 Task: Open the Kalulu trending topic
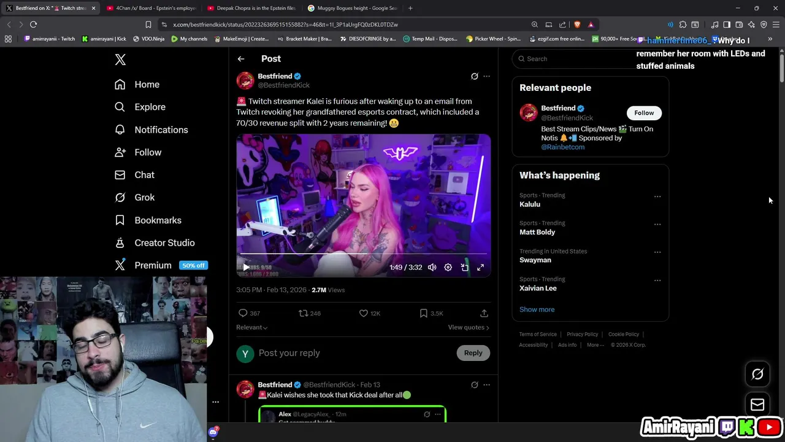530,204
